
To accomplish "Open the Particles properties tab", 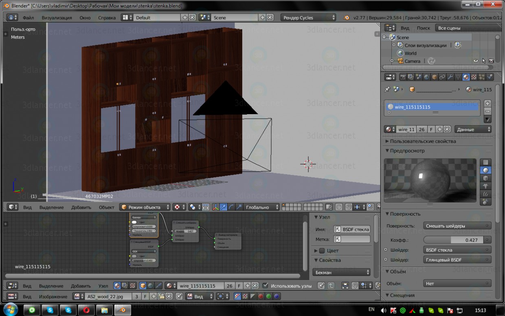I will [482, 77].
